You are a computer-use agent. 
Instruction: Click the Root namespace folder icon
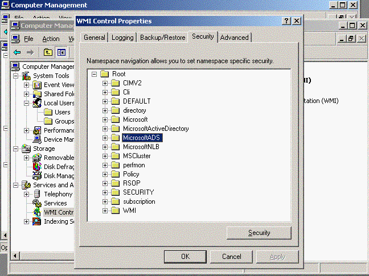tap(104, 74)
